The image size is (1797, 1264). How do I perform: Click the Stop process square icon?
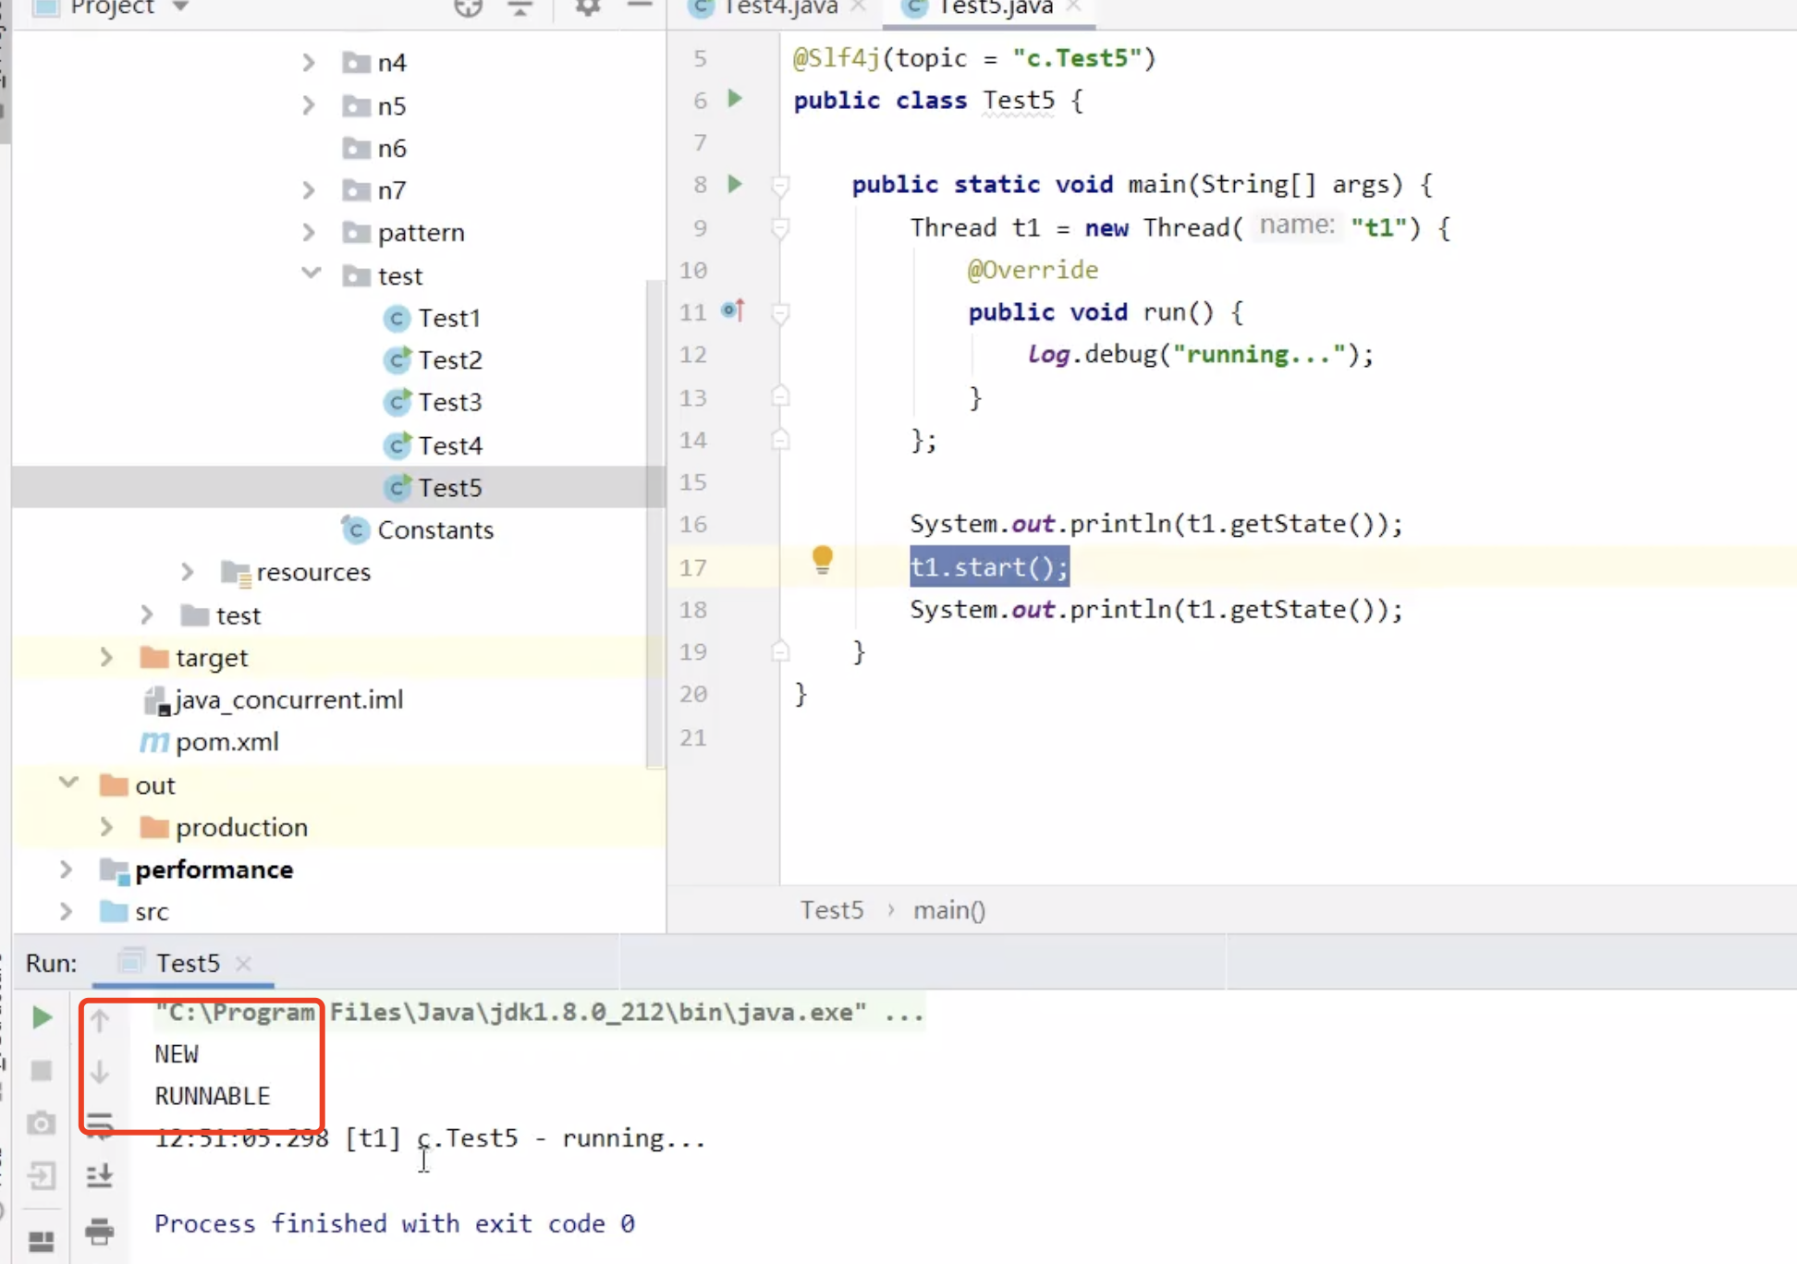click(42, 1071)
